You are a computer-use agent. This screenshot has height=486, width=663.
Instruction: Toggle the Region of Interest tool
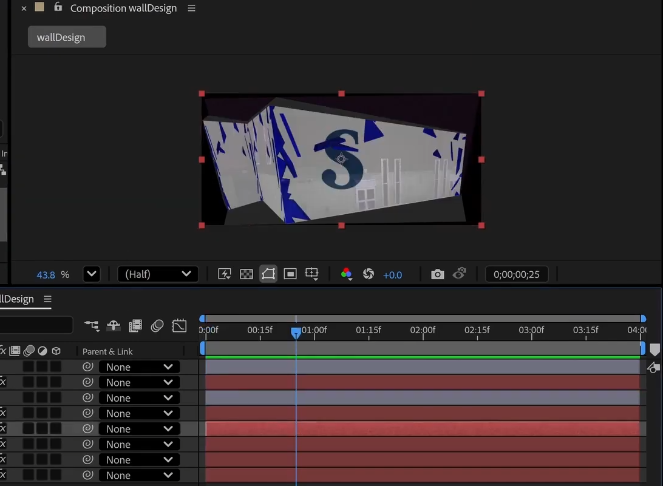point(290,274)
